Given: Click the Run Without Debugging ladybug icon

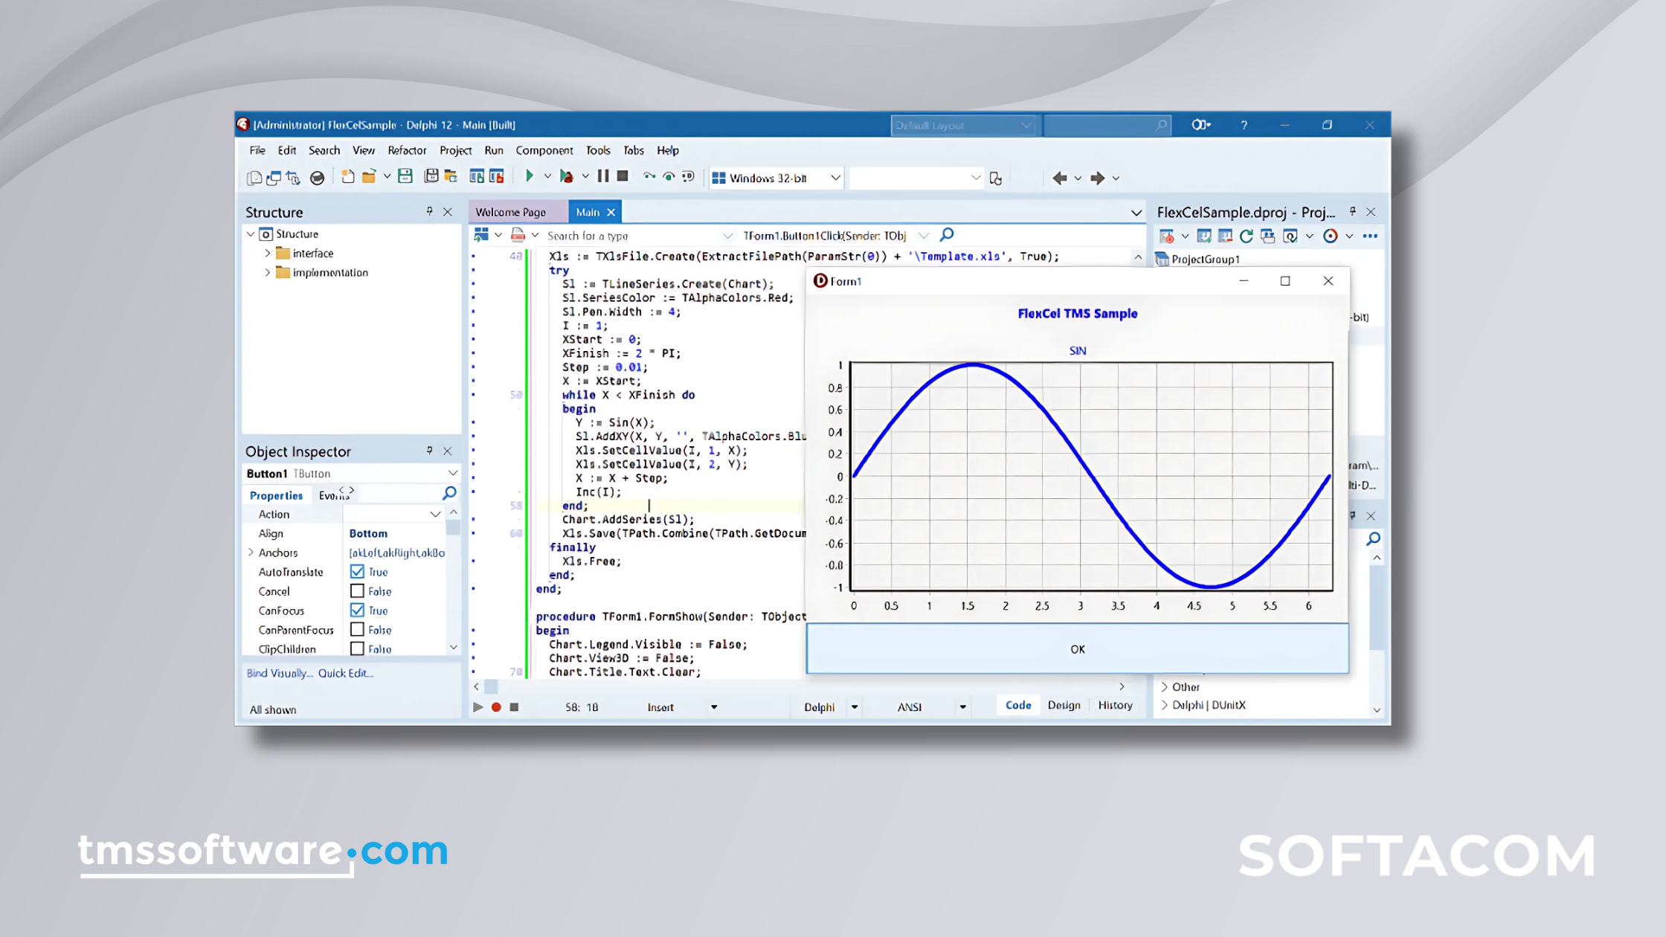Looking at the screenshot, I should (567, 176).
